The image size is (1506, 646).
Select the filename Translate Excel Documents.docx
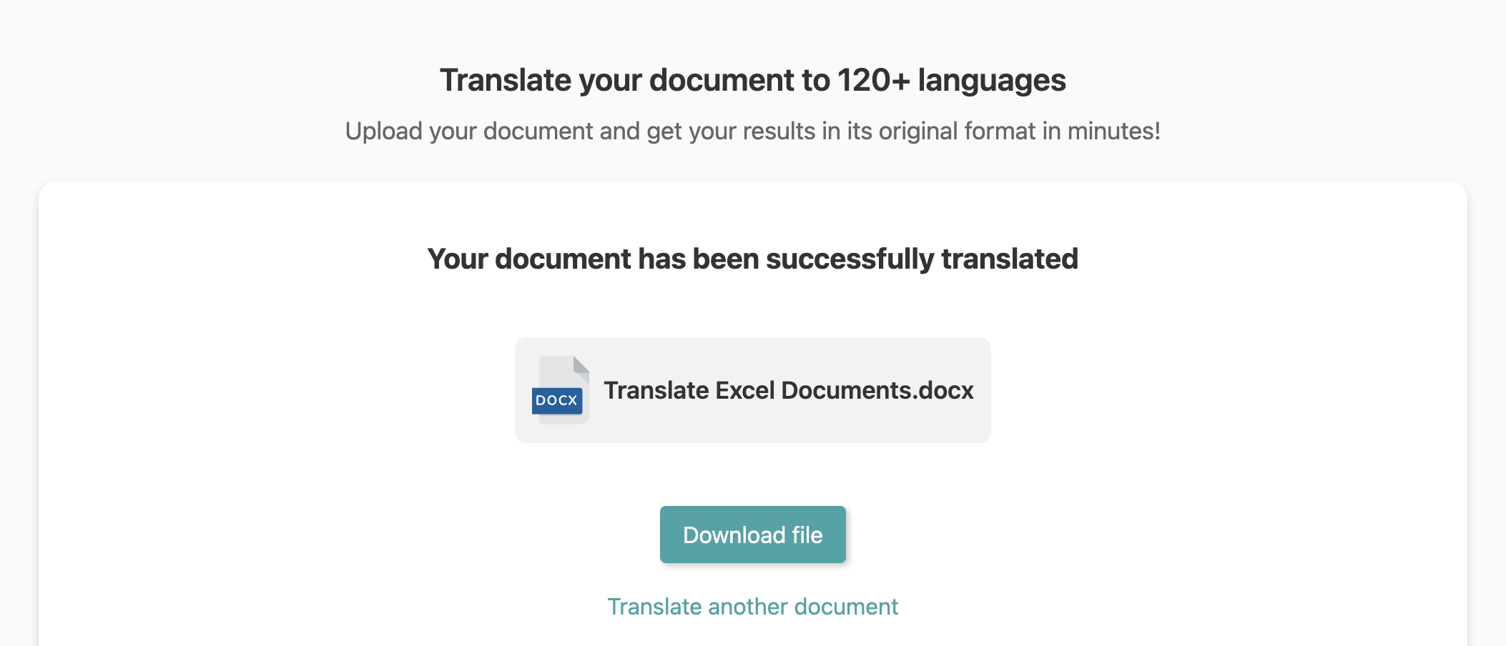(789, 391)
